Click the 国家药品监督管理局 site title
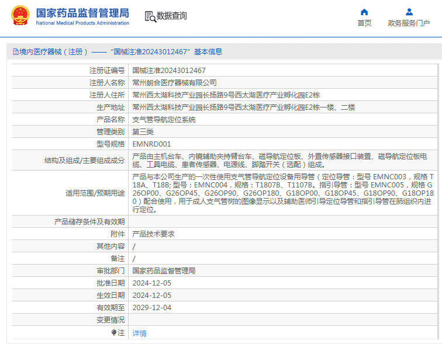This screenshot has height=344, width=442. (82, 13)
